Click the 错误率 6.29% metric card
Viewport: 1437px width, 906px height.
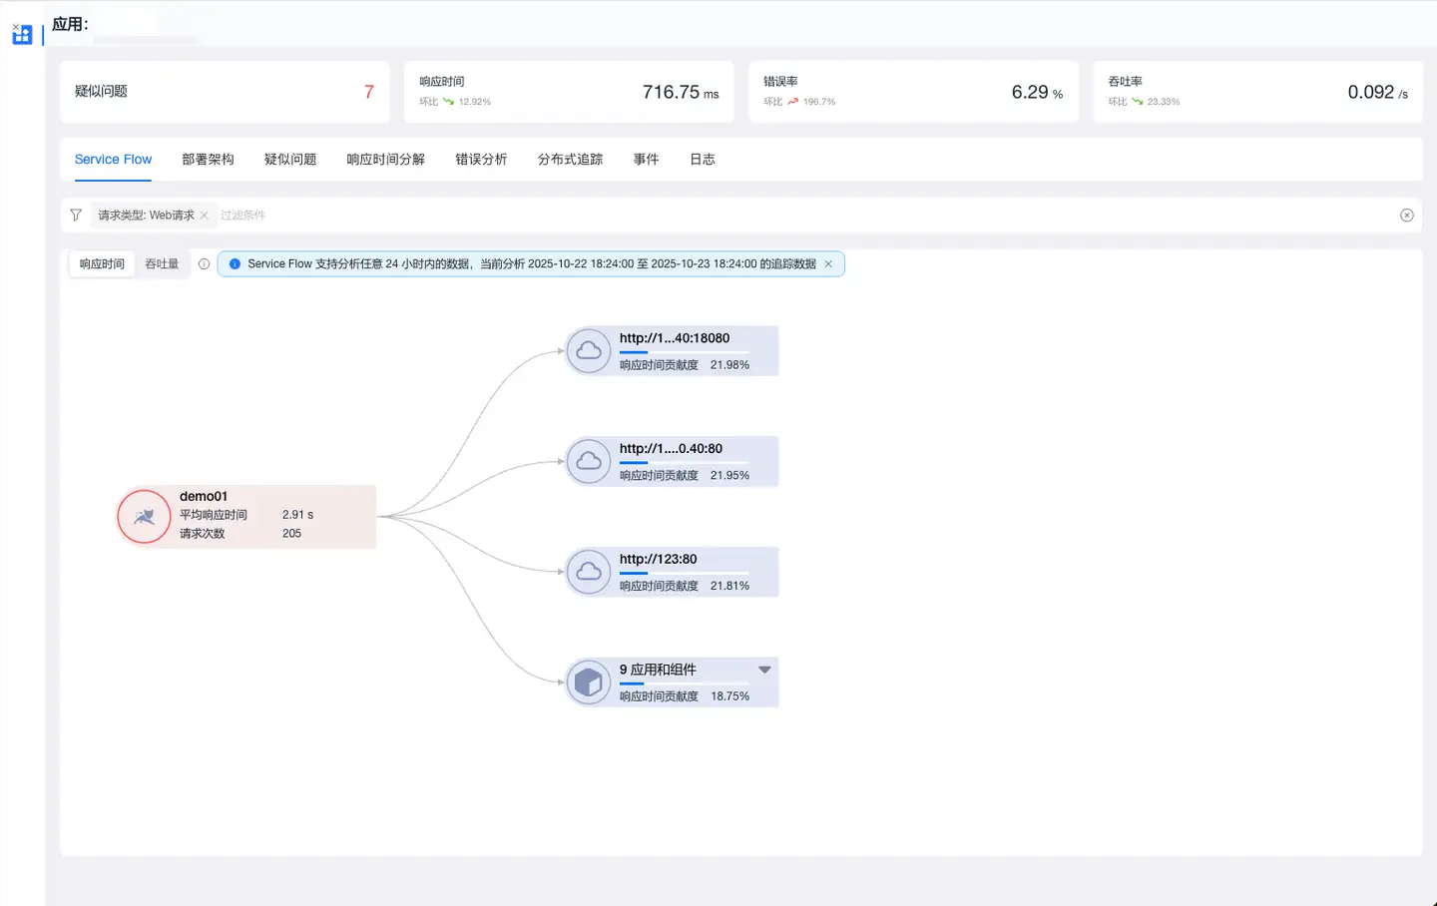point(913,92)
